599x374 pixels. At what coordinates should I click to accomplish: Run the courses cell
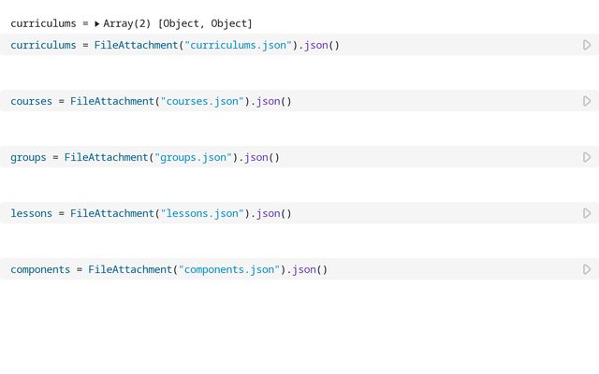tap(587, 101)
